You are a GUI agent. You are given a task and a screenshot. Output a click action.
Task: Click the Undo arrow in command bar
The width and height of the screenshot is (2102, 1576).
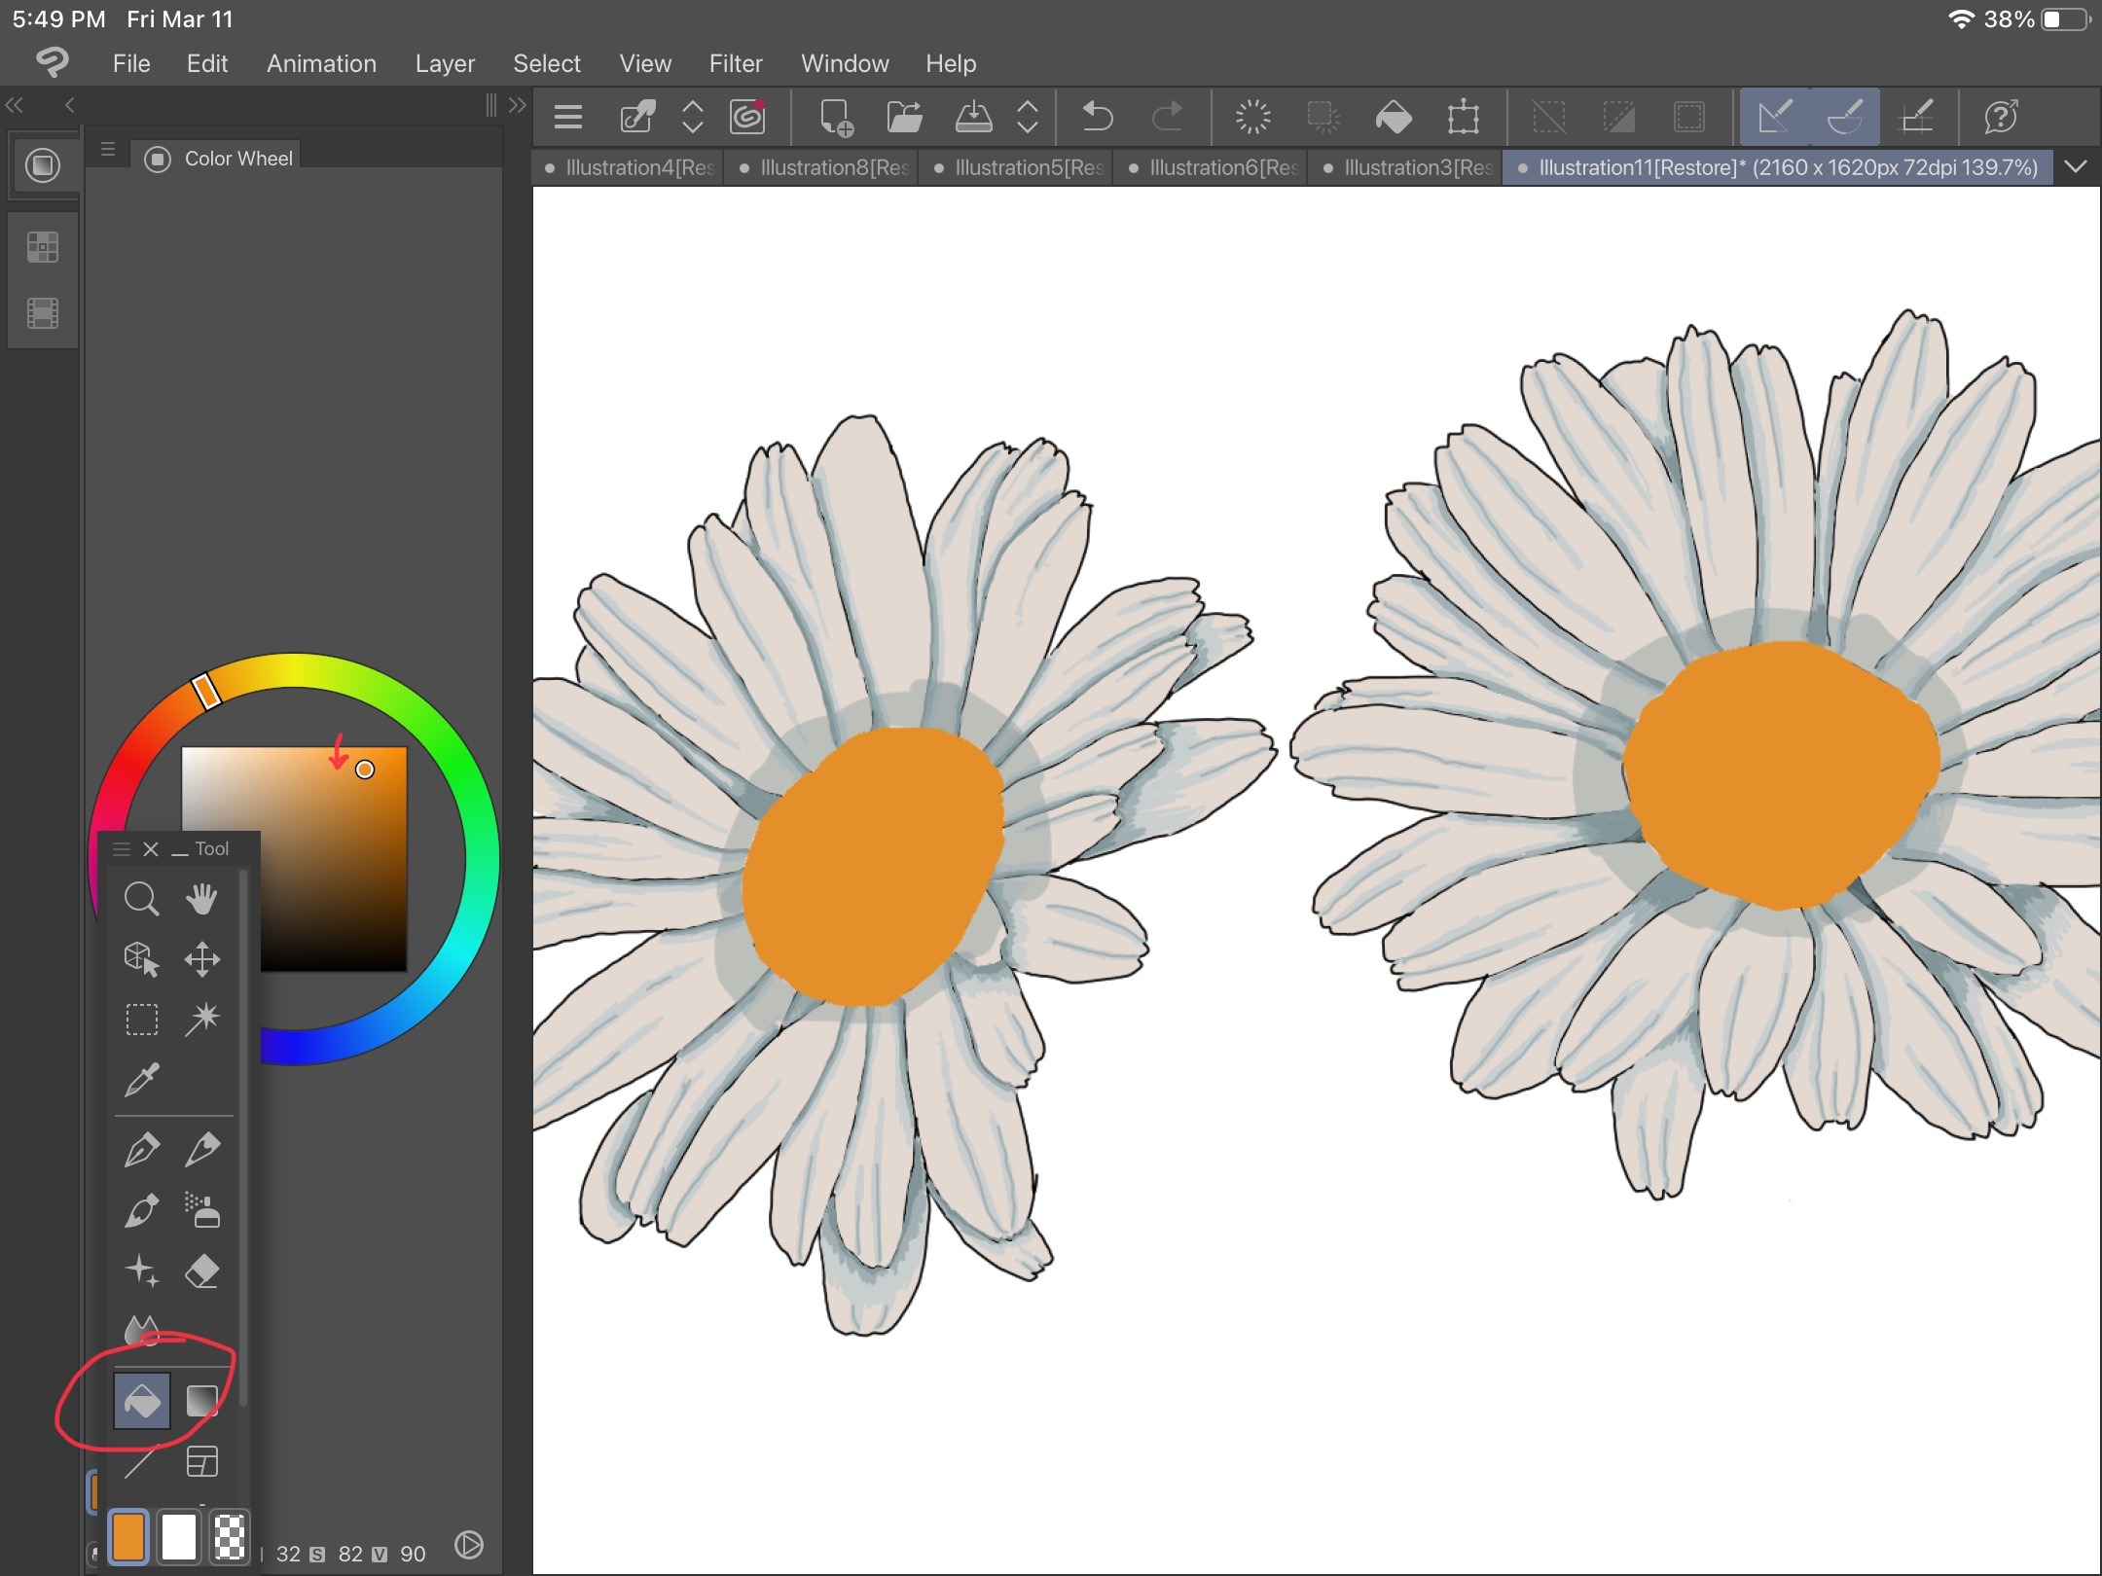pos(1097,118)
